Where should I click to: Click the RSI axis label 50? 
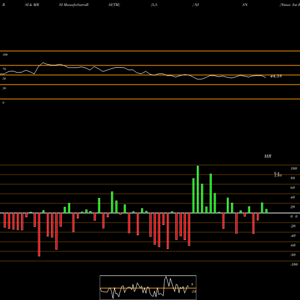[x=4, y=79]
